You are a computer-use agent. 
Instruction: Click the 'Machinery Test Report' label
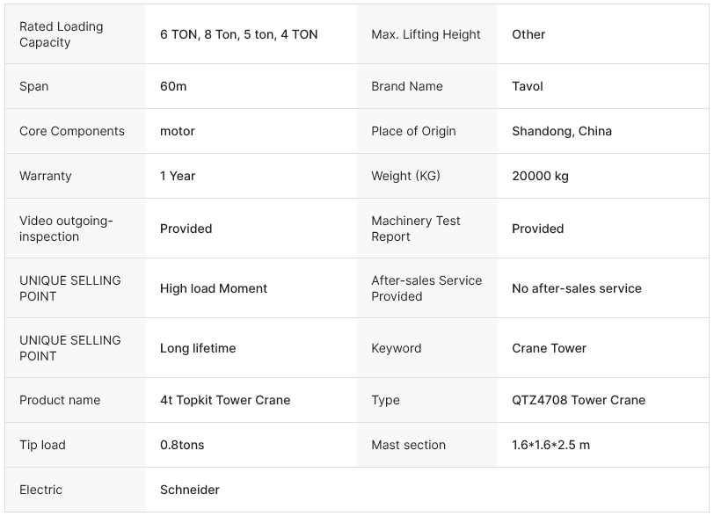416,229
